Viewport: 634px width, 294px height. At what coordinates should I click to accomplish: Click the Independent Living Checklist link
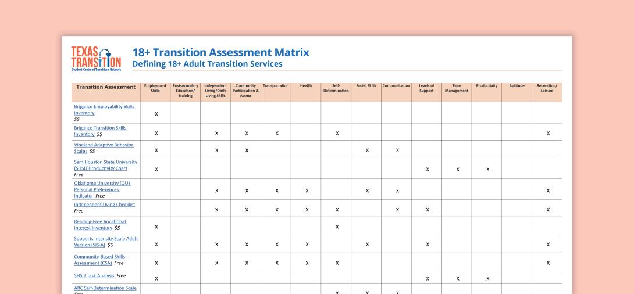(104, 205)
